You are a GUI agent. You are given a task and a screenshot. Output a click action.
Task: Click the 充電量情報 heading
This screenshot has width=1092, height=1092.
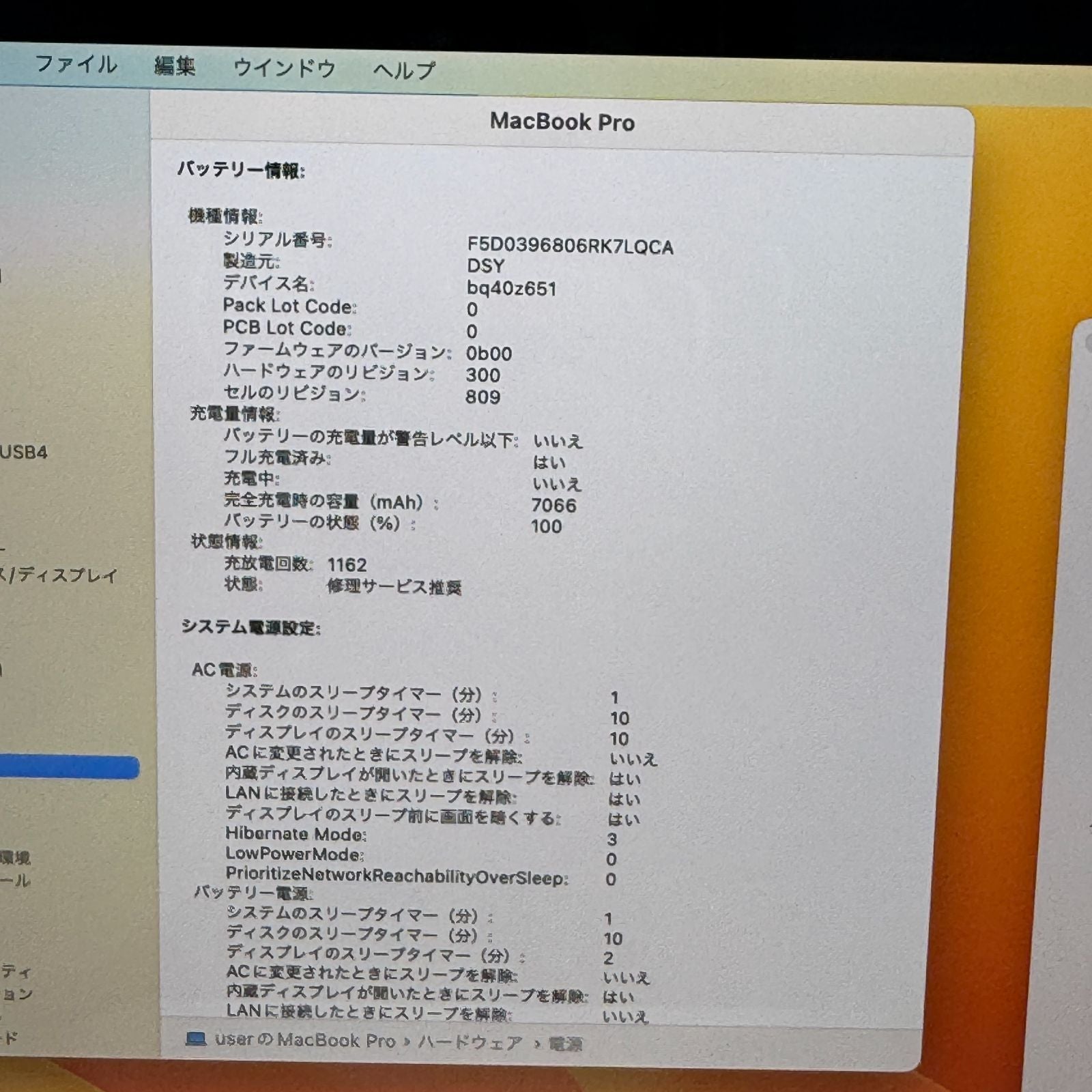tap(235, 414)
